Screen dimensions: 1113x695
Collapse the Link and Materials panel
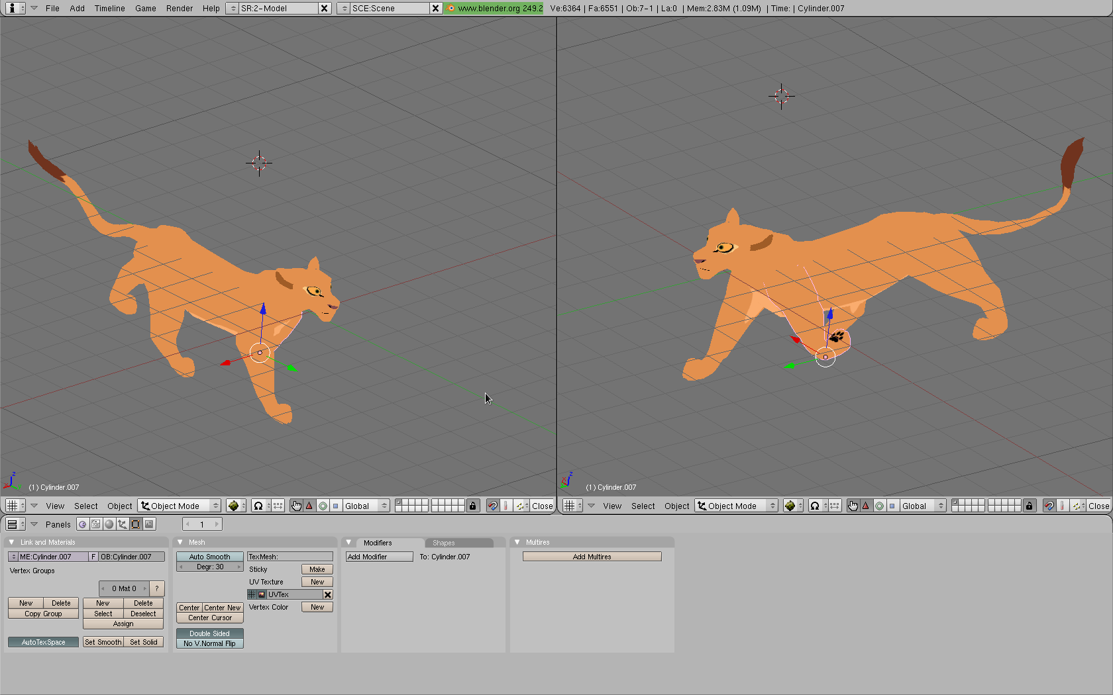[x=11, y=542]
